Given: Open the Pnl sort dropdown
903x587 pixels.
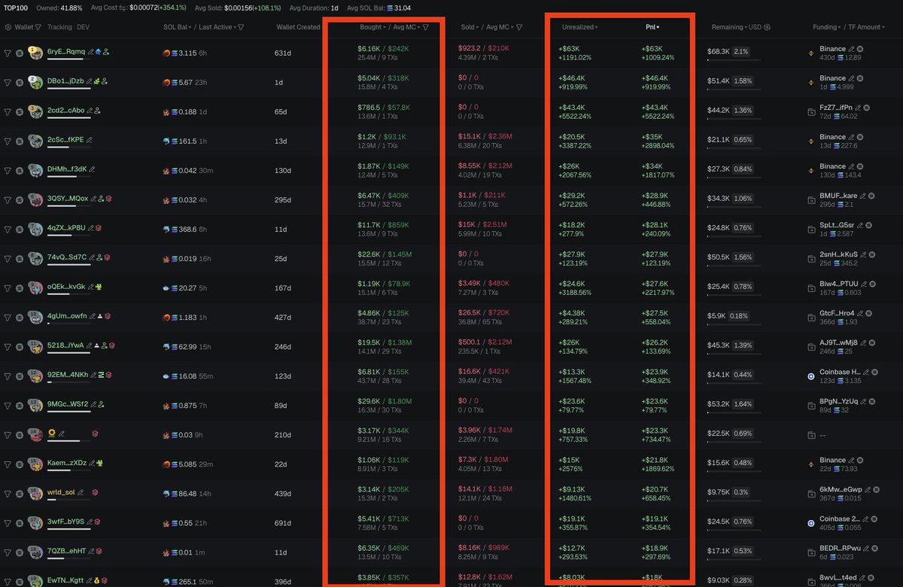Looking at the screenshot, I should tap(657, 28).
